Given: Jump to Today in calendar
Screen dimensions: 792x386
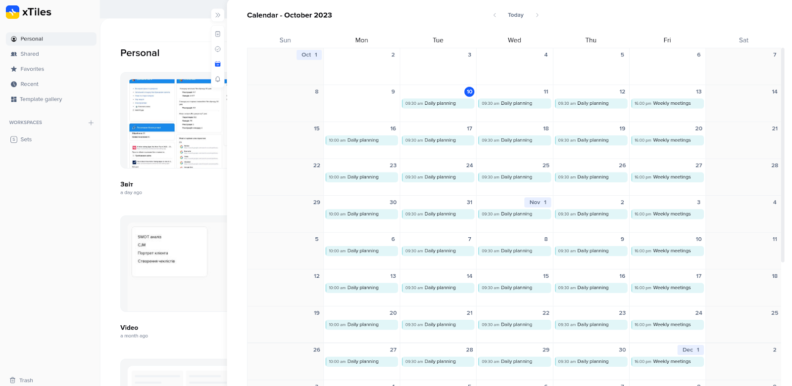Looking at the screenshot, I should pyautogui.click(x=516, y=15).
